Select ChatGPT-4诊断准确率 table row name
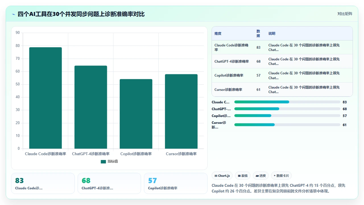This screenshot has height=205, width=364. tap(231, 61)
